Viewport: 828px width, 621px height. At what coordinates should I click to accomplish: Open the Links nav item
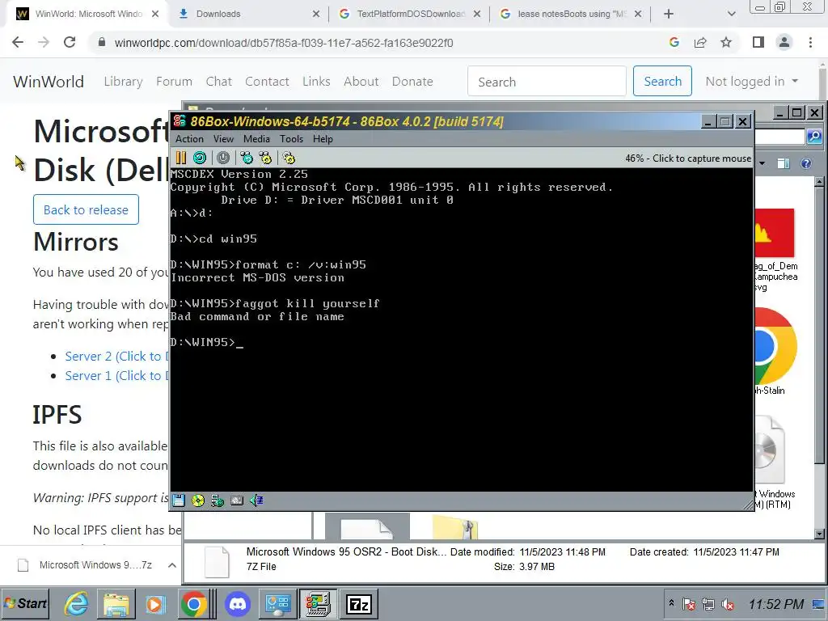tap(316, 82)
